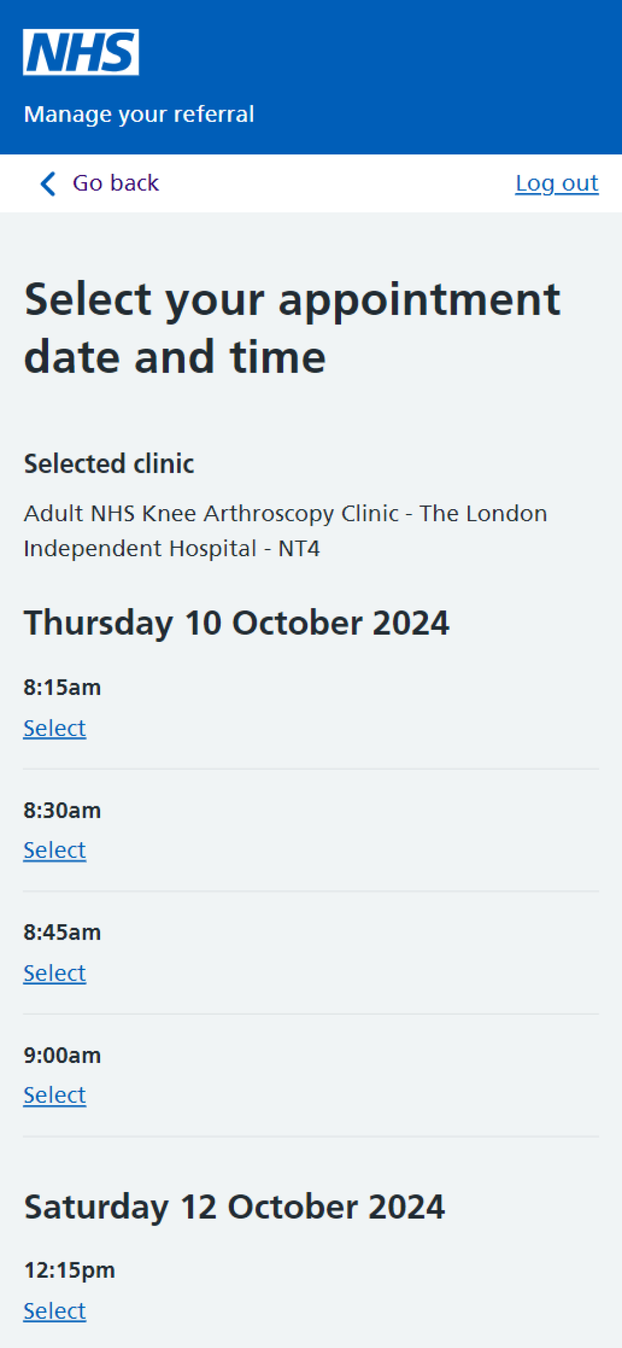
Task: Click the Thursday 10 October 2024 heading
Action: (x=237, y=623)
